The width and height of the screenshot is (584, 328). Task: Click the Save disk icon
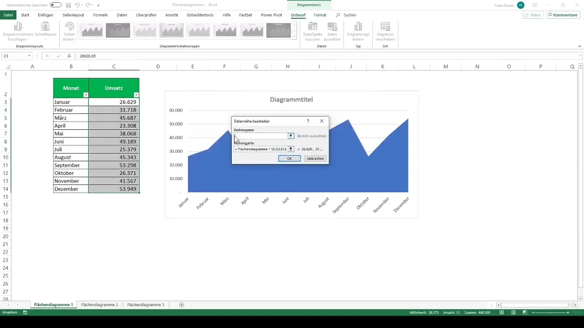(x=68, y=5)
